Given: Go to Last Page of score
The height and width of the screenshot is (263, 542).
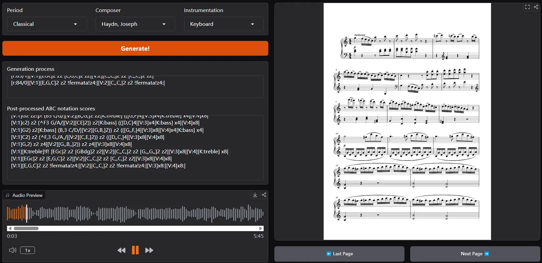Looking at the screenshot, I should pos(339,254).
